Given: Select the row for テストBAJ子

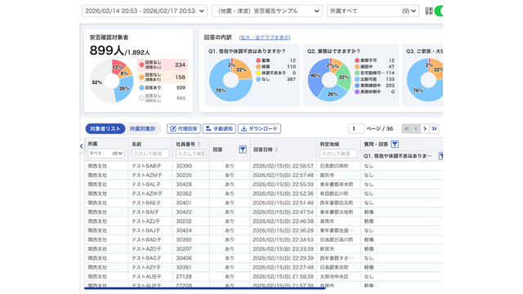Looking at the screenshot, I should coord(263,230).
